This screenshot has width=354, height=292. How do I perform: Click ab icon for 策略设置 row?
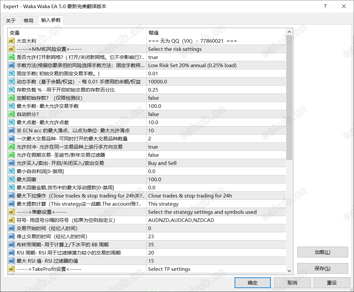point(11,212)
